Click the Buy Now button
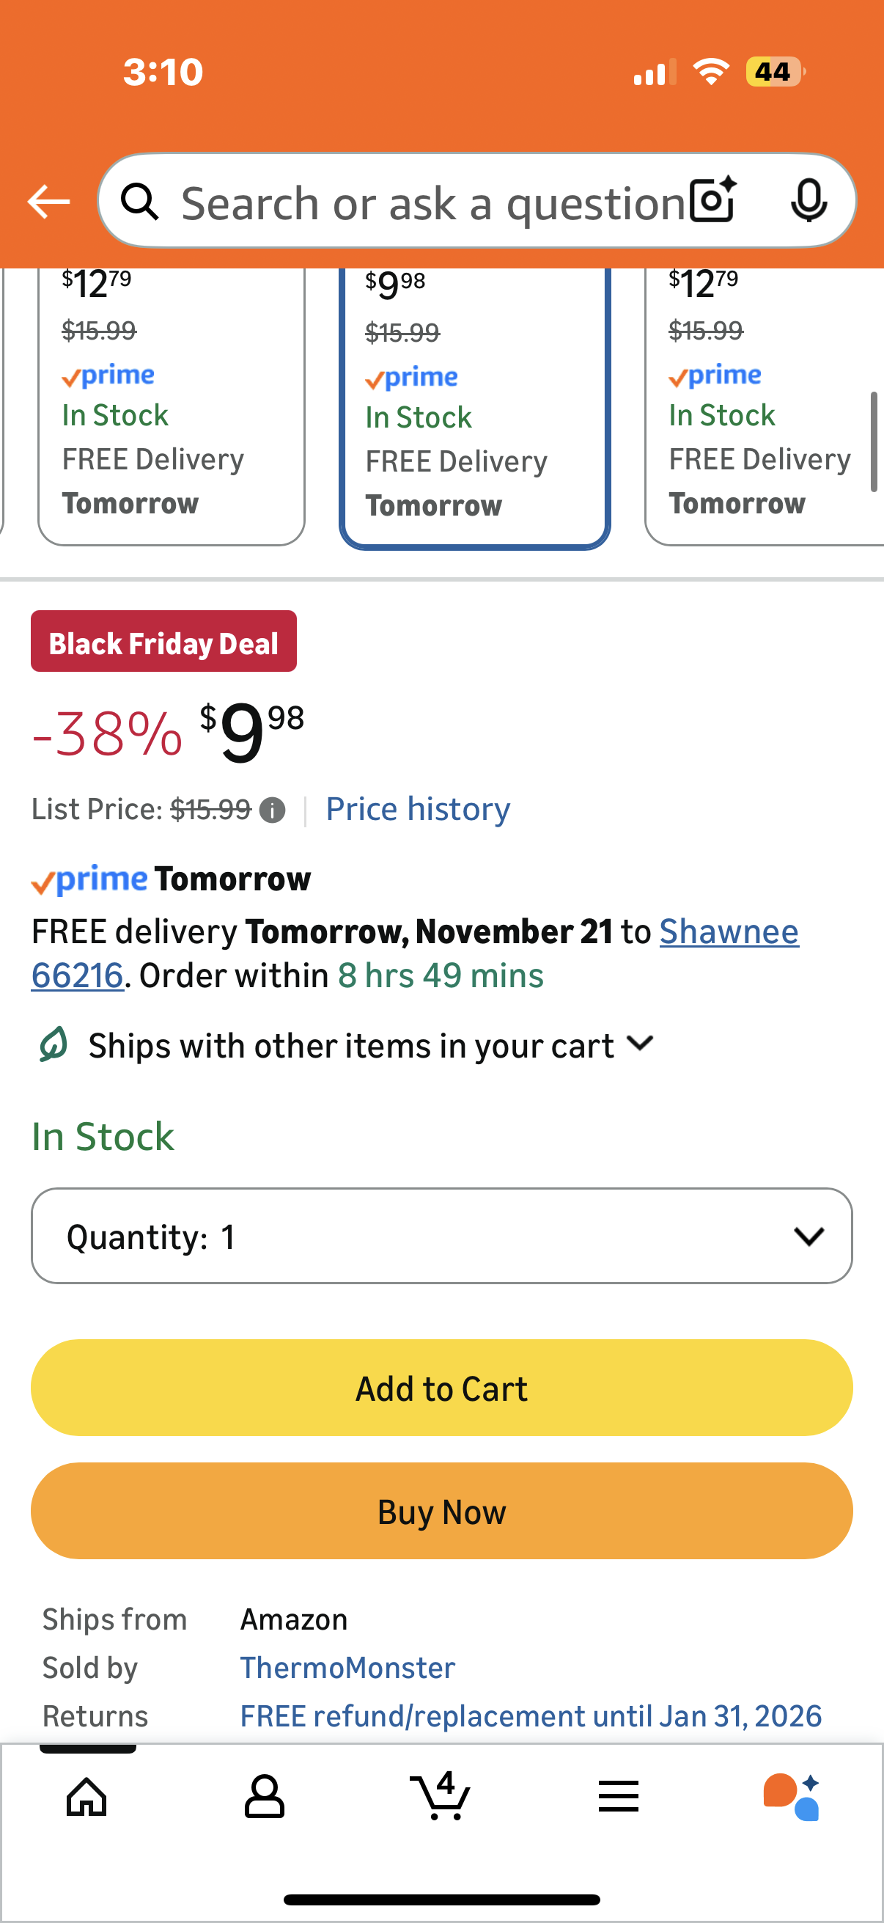This screenshot has height=1923, width=884. 441,1511
